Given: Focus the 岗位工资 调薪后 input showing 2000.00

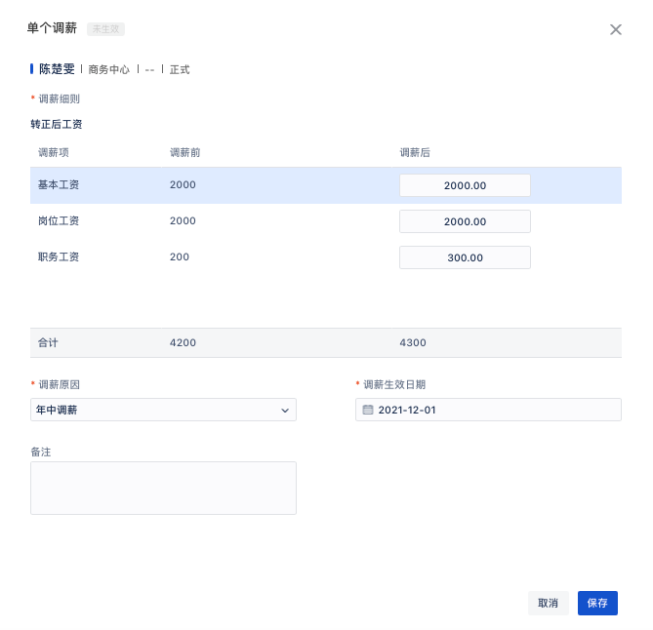Looking at the screenshot, I should point(465,221).
